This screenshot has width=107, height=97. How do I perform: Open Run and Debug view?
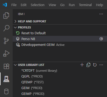click(x=6, y=54)
